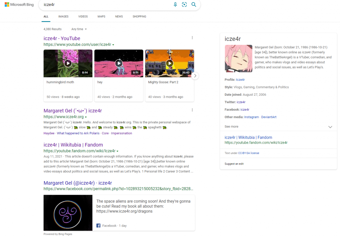340x237 pixels.
Task: Open the DeviantArt link
Action: click(x=269, y=117)
